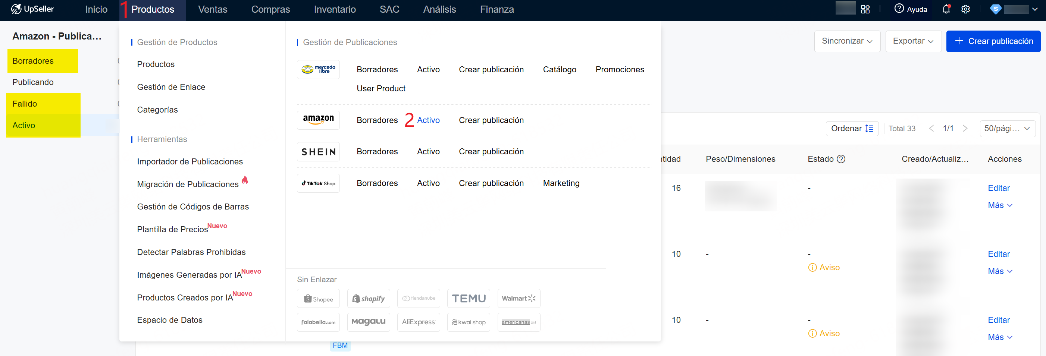The image size is (1046, 356).
Task: Select the Amazon marketplace logo
Action: (318, 120)
